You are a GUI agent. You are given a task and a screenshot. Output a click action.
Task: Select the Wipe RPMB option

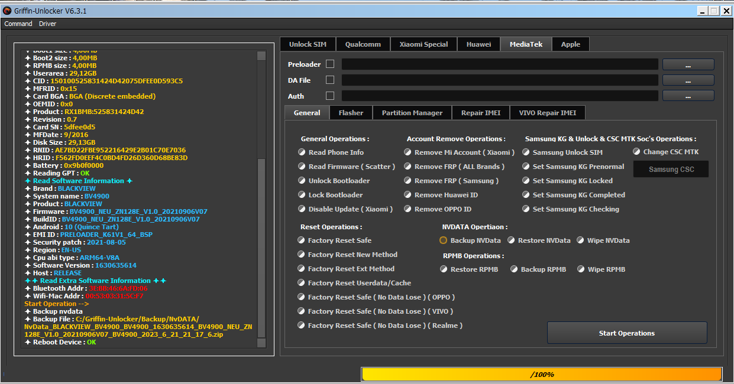point(601,269)
